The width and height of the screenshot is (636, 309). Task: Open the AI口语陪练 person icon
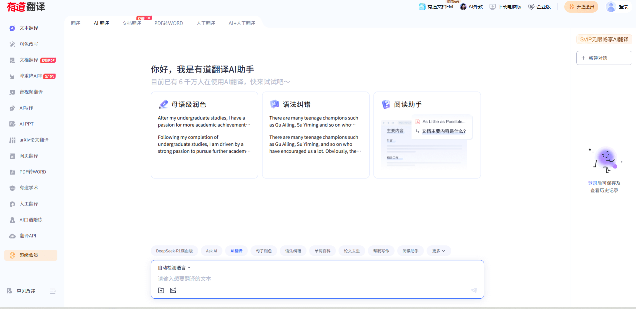(12, 220)
